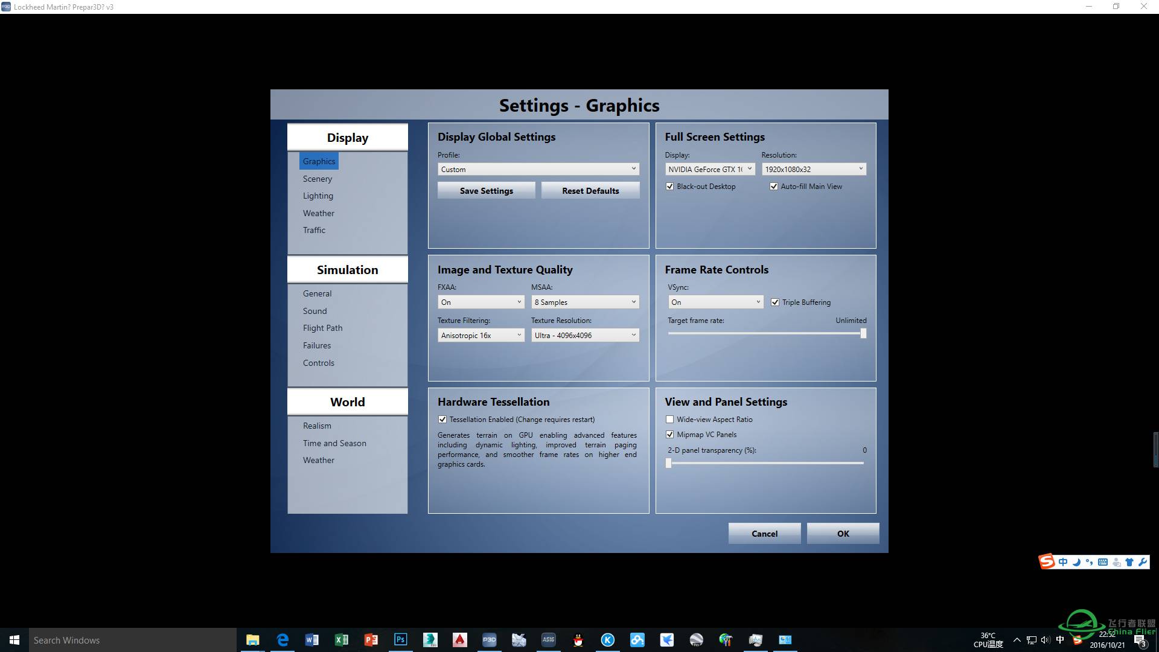Expand the Profile dropdown menu
The image size is (1159, 652).
tap(634, 169)
